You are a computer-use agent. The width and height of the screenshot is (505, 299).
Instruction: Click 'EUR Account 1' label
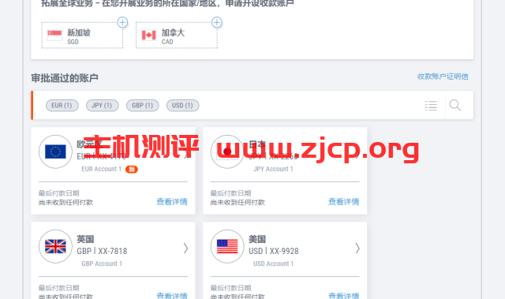102,169
